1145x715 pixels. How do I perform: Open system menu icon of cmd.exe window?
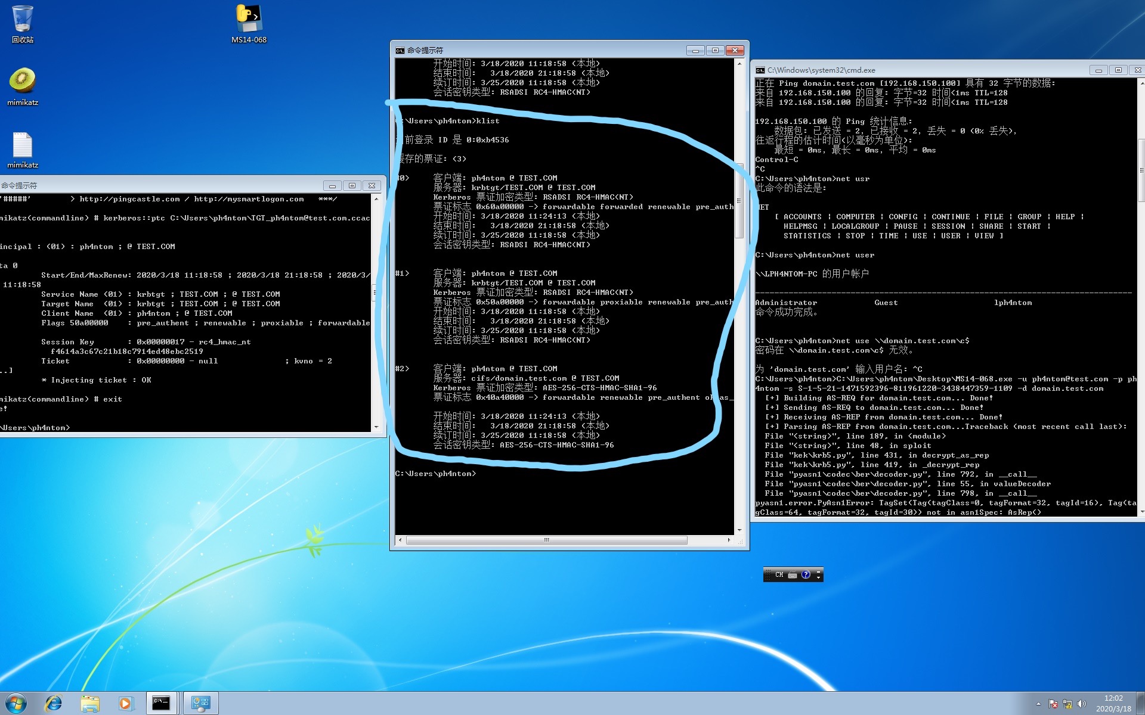[x=760, y=70]
